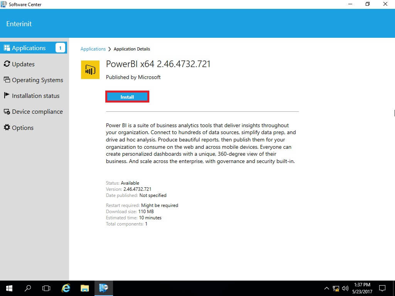Viewport: 395px width, 296px height.
Task: Click the Total components: 1 line
Action: [127, 224]
